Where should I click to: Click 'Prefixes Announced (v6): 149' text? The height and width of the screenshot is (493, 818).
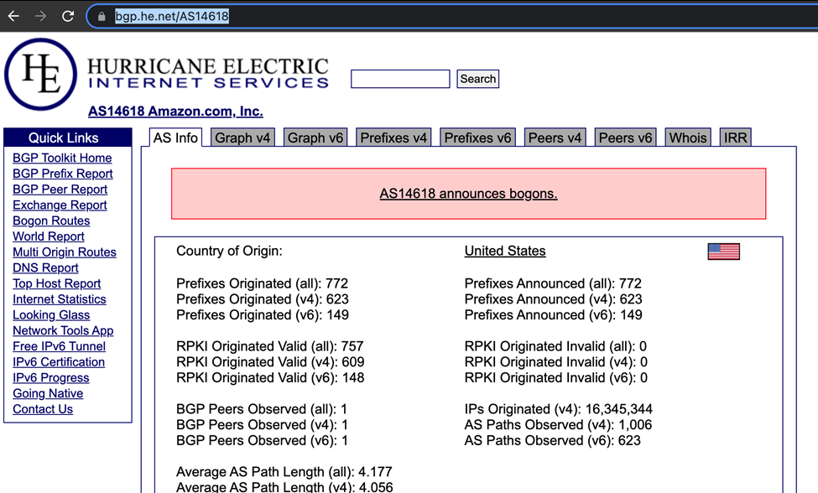(554, 314)
